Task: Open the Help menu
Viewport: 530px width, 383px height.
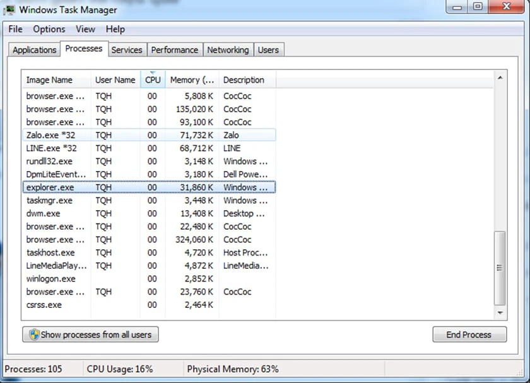Action: 115,30
